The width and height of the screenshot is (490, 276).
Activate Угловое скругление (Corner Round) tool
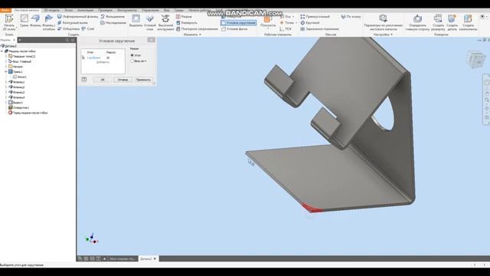[x=239, y=23]
